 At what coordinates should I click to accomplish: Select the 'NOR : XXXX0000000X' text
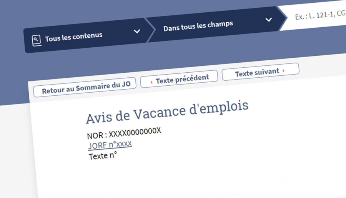(x=124, y=133)
